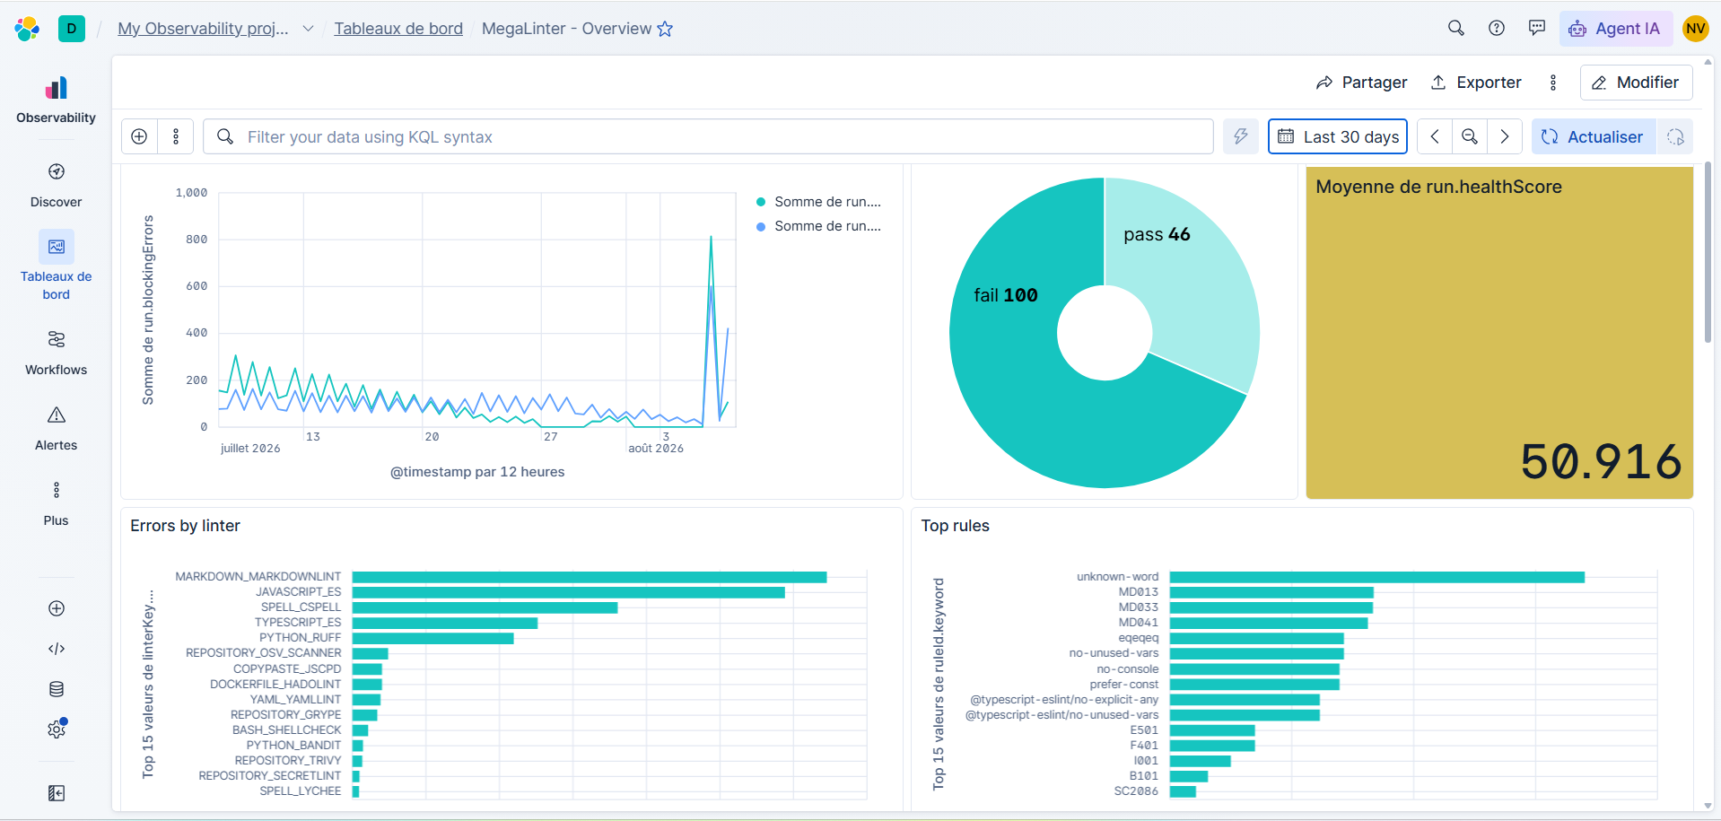Screen dimensions: 1721x821
Task: Star the MegaLinter Overview dashboard
Action: tap(665, 29)
